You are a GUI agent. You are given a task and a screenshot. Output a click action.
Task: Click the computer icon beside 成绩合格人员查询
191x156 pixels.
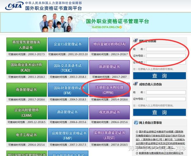click(136, 84)
